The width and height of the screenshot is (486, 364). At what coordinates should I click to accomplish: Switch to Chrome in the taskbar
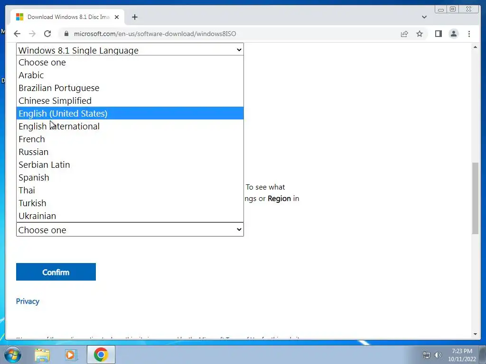(x=101, y=355)
